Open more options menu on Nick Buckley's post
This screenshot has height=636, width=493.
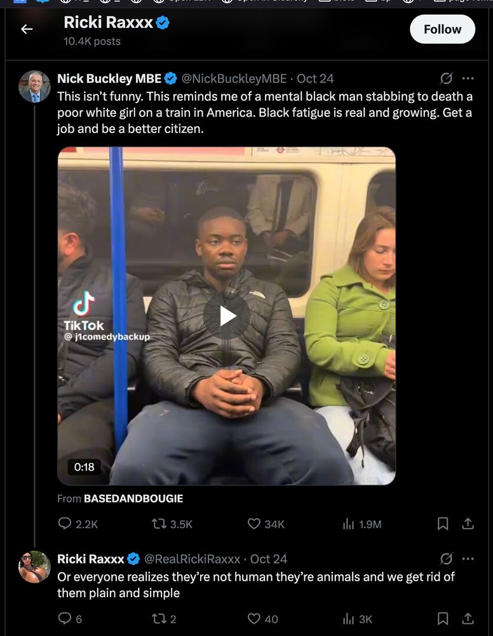click(x=468, y=78)
